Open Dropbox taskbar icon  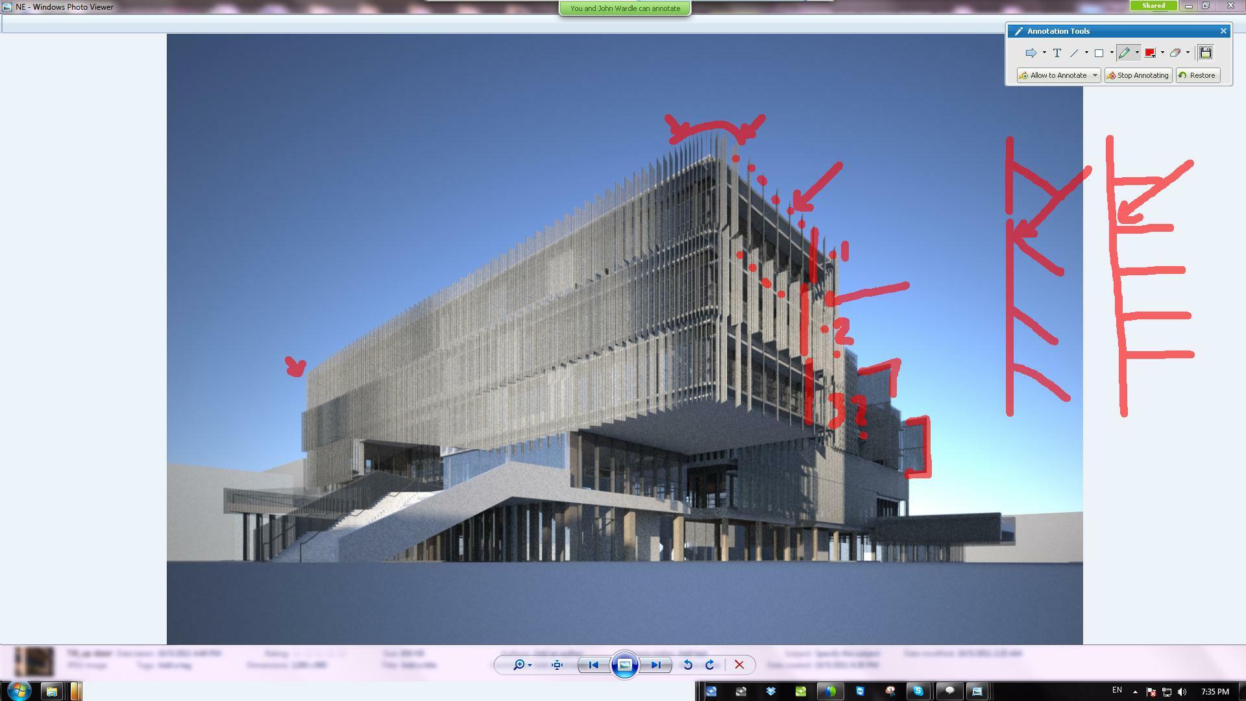coord(770,691)
